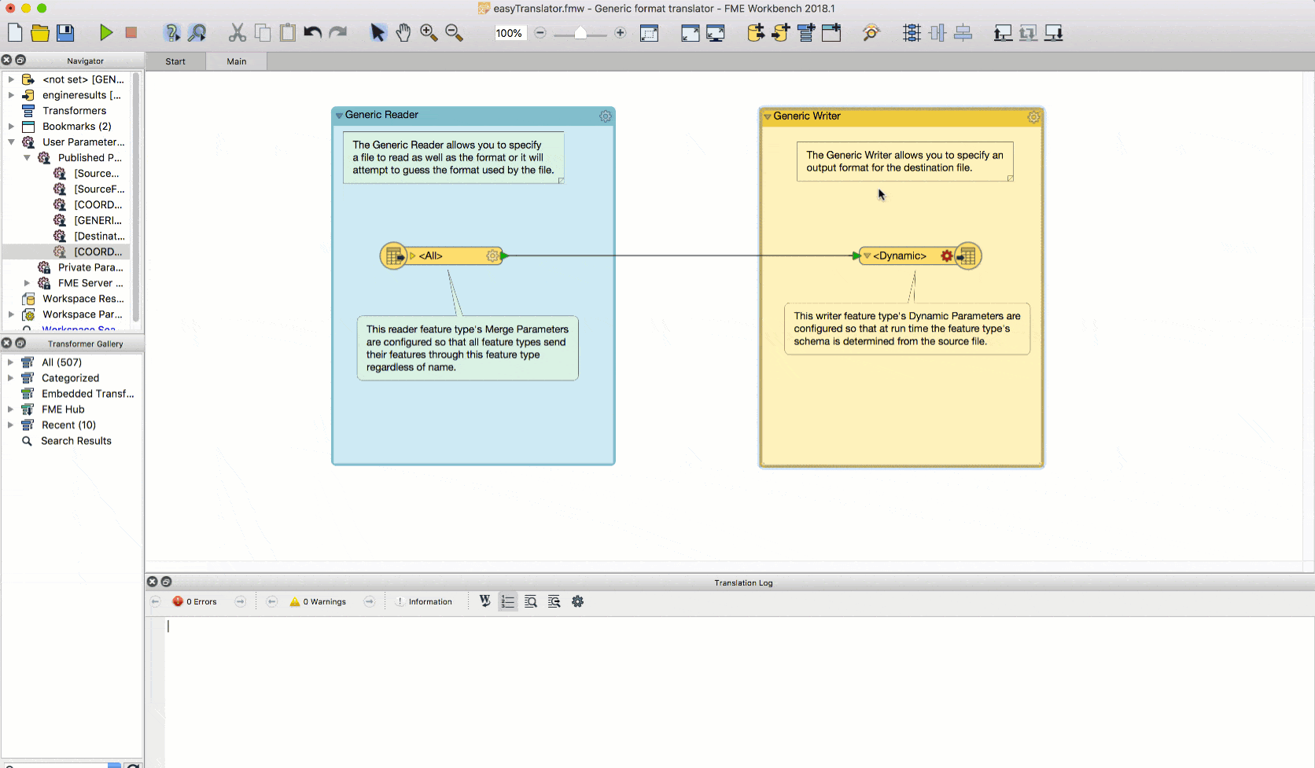
Task: Open Generic Writer bookmark gear settings
Action: click(x=1033, y=117)
